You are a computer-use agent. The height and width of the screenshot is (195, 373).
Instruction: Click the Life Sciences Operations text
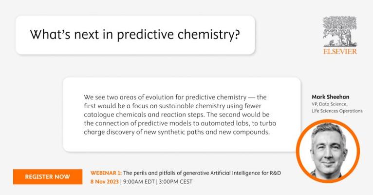click(337, 111)
